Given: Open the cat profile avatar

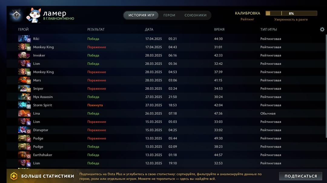Looking at the screenshot, I should pyautogui.click(x=33, y=15).
